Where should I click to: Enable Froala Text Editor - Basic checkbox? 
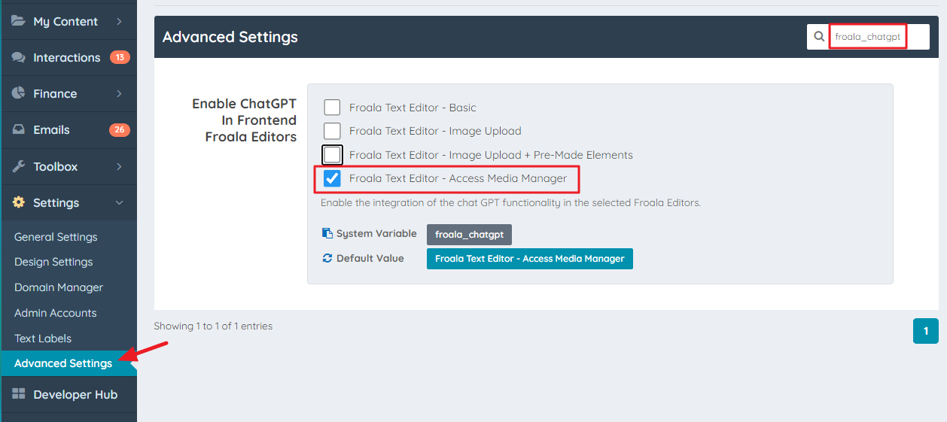(x=332, y=108)
